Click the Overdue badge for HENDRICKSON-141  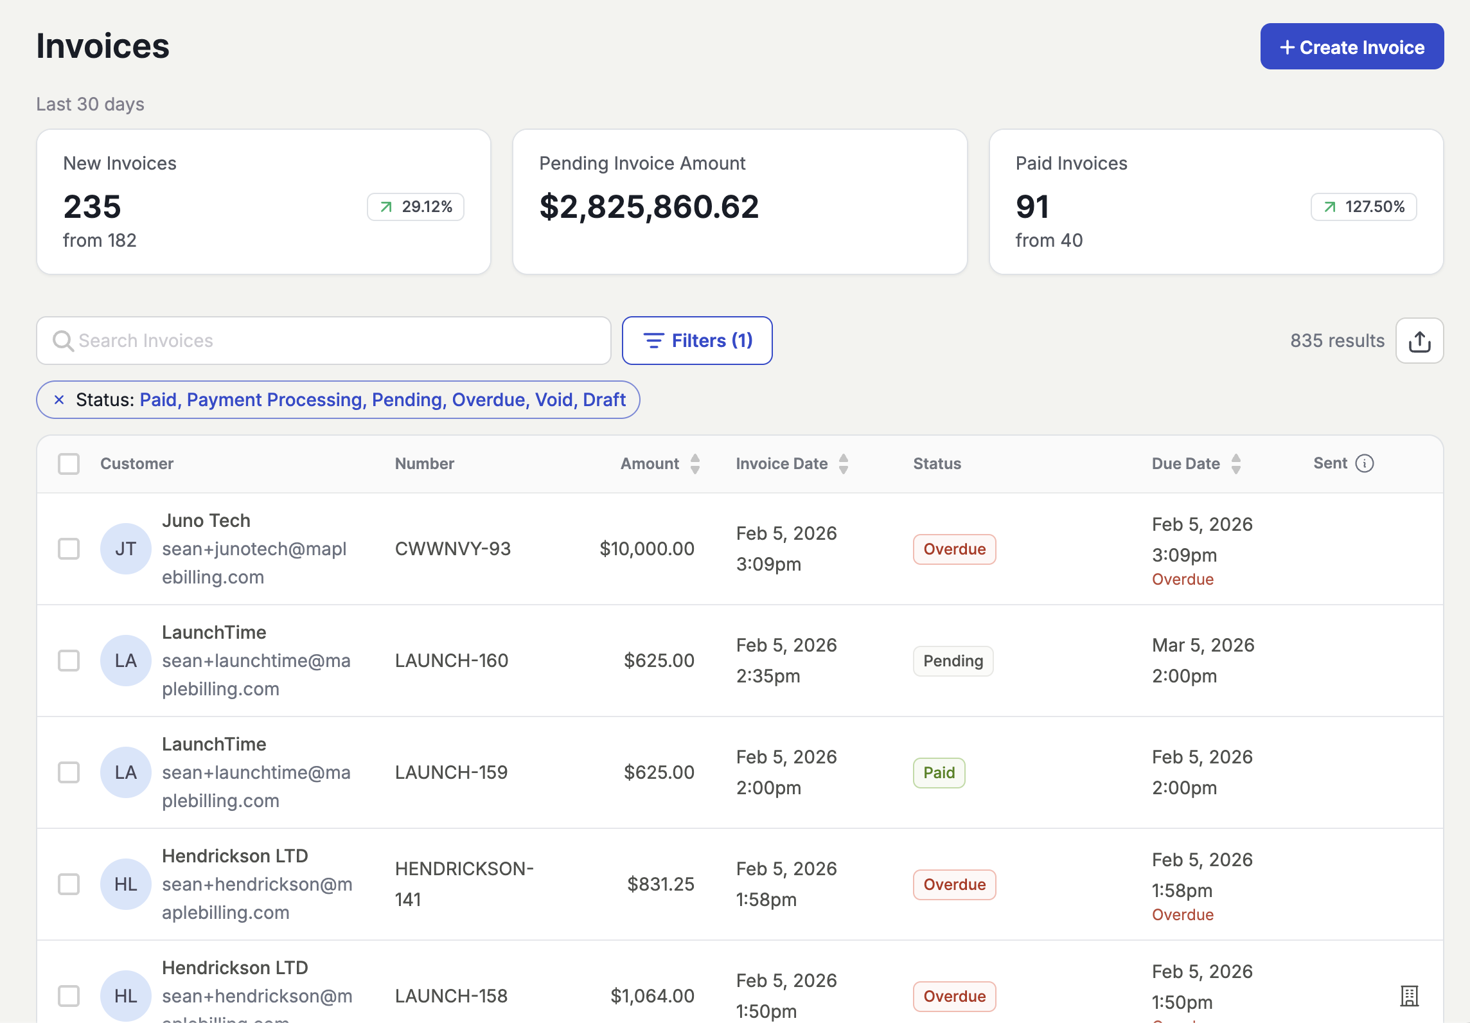click(954, 885)
